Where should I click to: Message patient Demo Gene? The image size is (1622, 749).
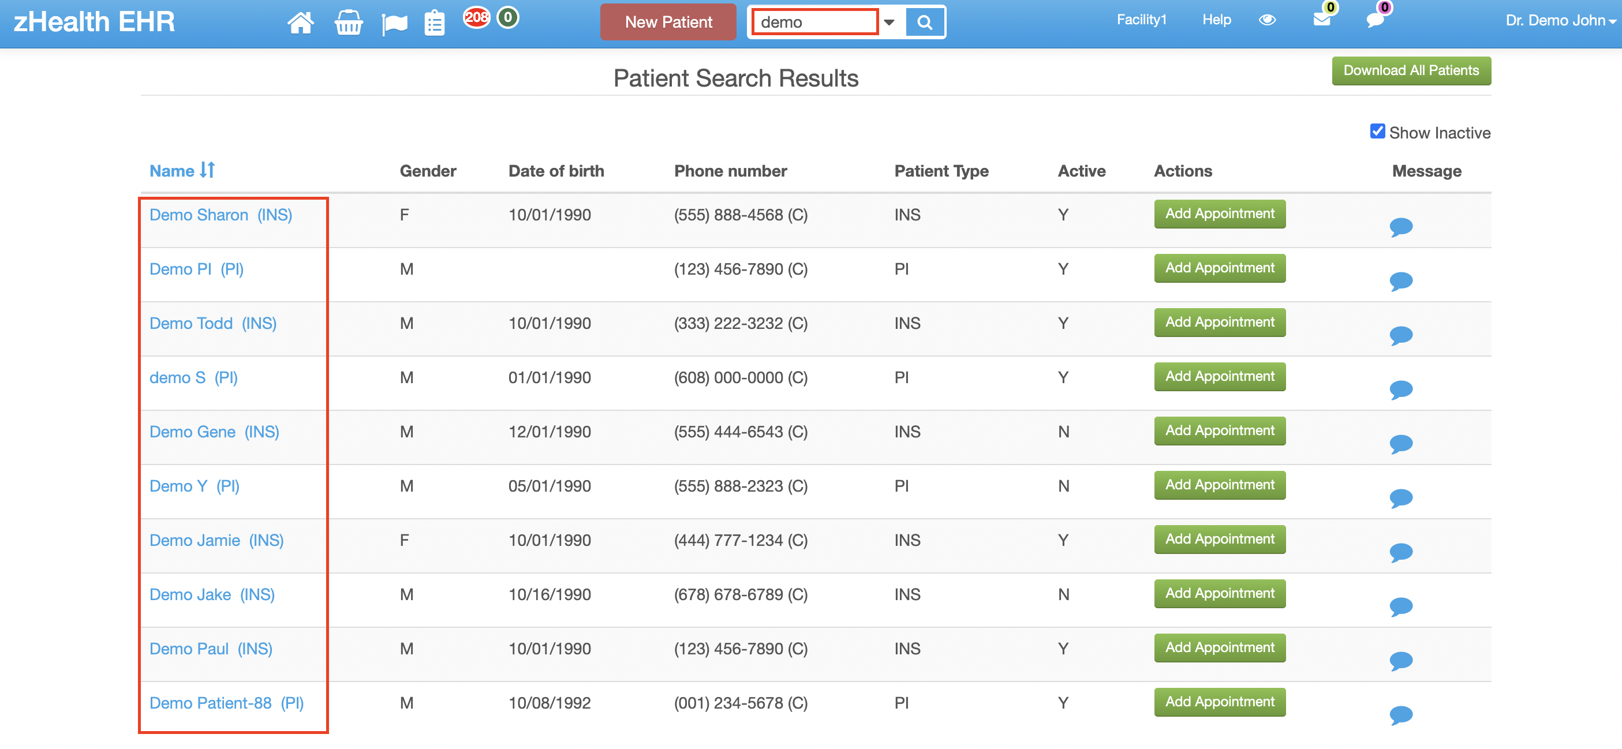[1401, 444]
